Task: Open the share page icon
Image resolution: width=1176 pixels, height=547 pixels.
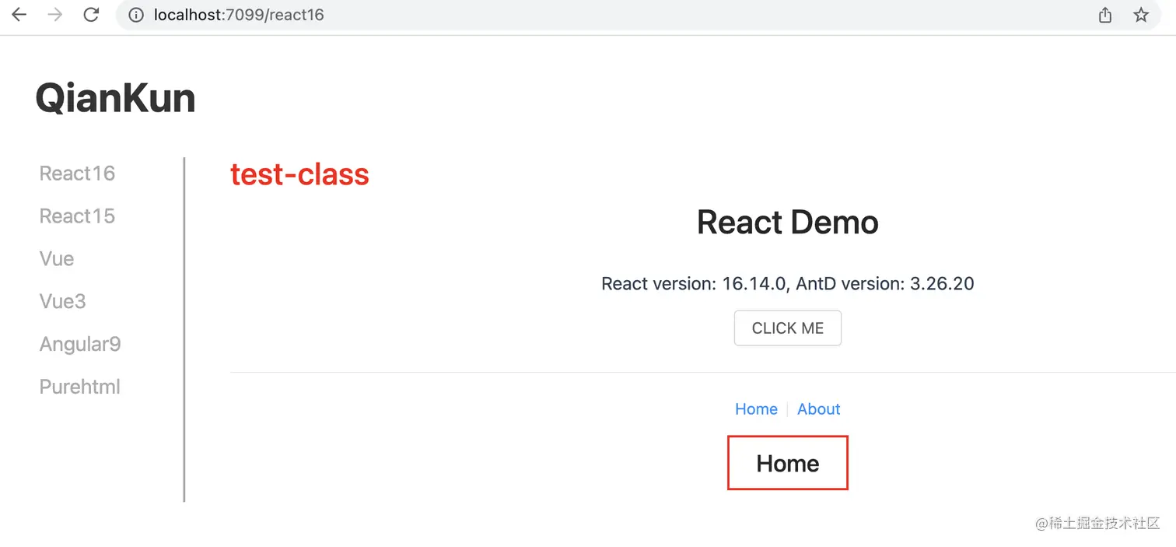Action: point(1104,15)
